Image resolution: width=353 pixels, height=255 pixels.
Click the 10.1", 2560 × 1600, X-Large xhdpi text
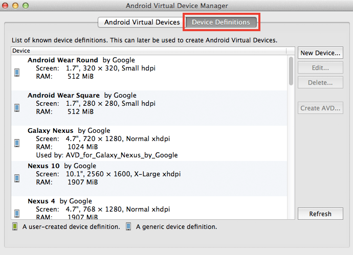tap(123, 174)
